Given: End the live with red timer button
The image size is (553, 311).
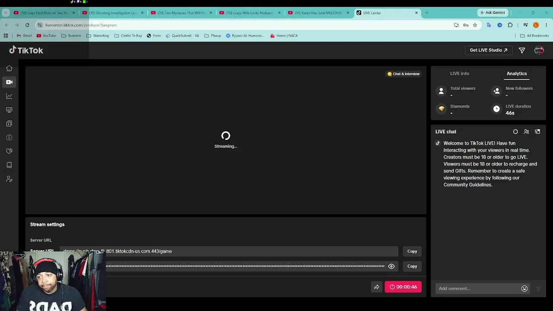Looking at the screenshot, I should point(403,287).
